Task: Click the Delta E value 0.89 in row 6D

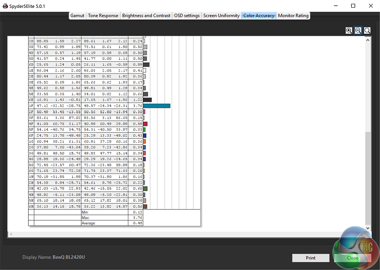Action: click(x=137, y=65)
